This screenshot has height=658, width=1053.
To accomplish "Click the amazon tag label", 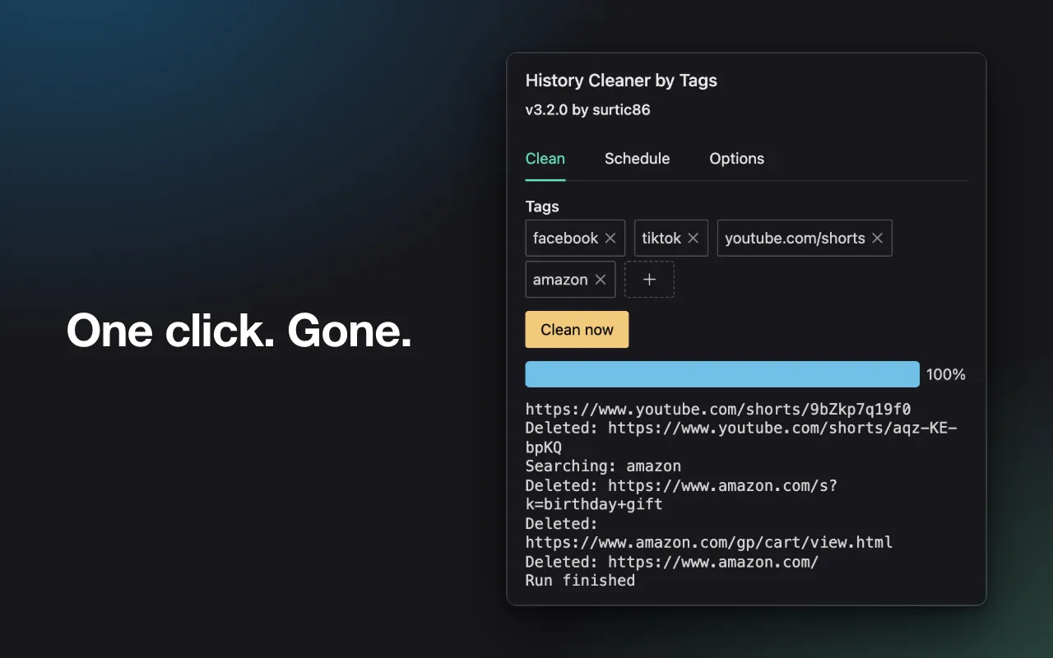I will 560,280.
